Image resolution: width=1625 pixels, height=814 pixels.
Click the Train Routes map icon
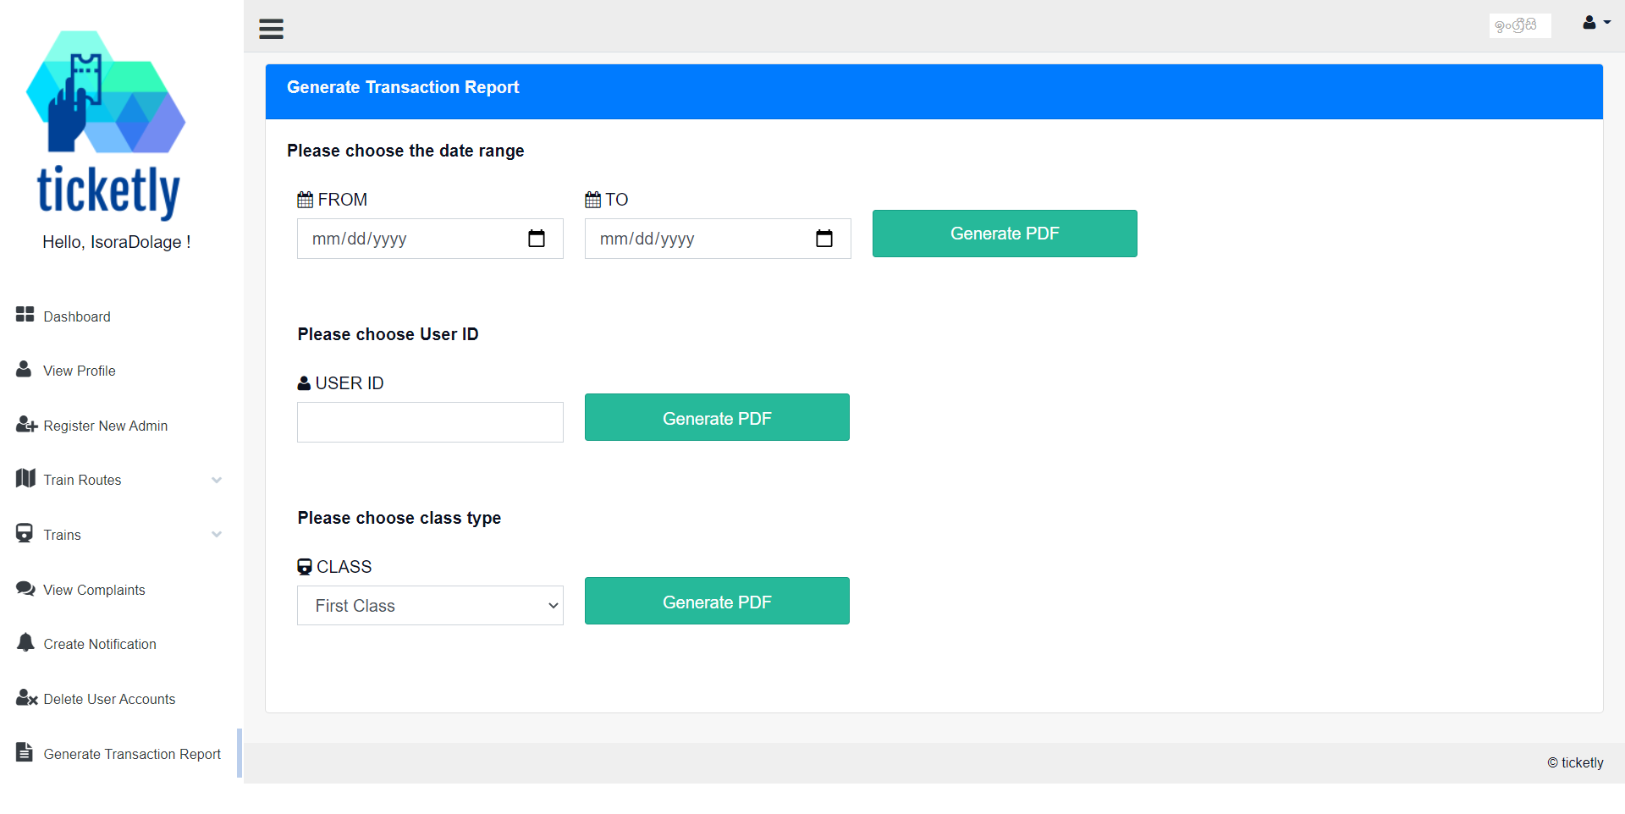pos(25,479)
